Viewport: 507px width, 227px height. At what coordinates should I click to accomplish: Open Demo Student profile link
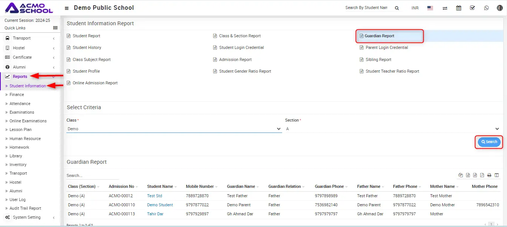coord(160,205)
